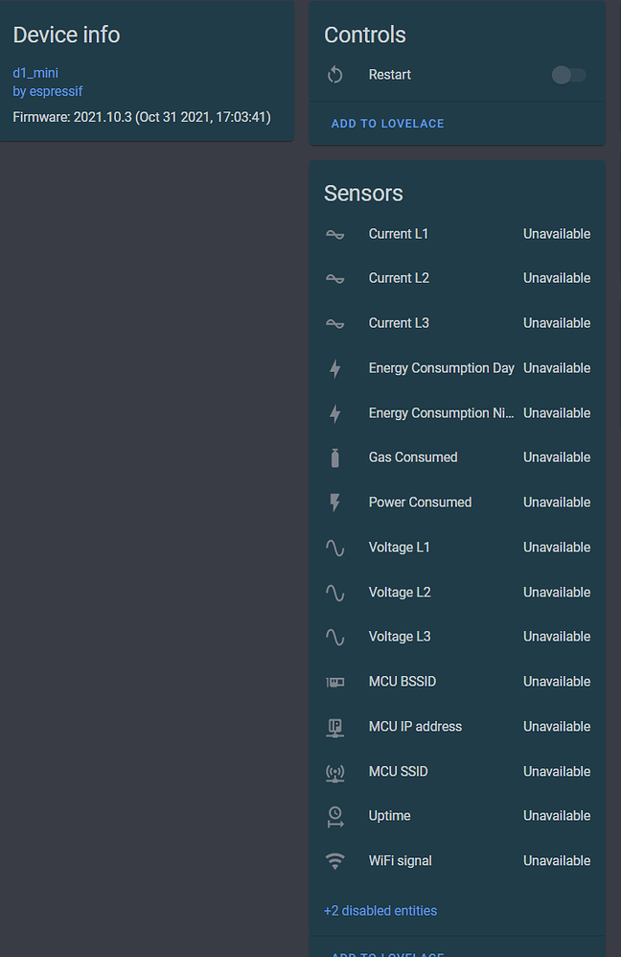621x957 pixels.
Task: Select the WiFi signal strength icon
Action: 336,860
